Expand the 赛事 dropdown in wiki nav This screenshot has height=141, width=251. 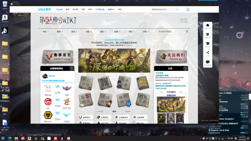pyautogui.click(x=60, y=31)
